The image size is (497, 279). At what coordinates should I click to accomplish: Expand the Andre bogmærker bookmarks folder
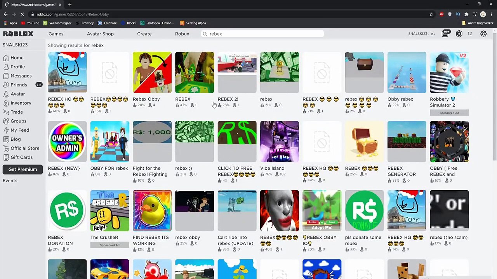coord(478,23)
